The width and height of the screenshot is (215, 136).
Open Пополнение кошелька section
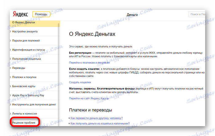coord(26,59)
